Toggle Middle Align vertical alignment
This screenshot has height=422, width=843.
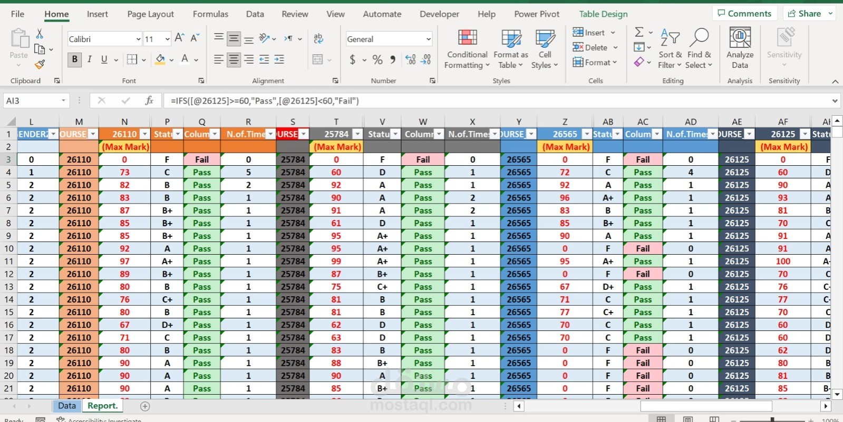[234, 38]
